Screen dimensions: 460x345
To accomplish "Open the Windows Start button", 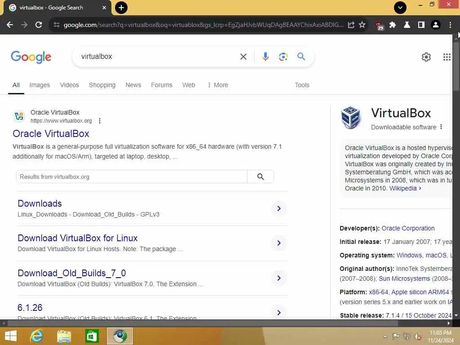I will pos(11,336).
